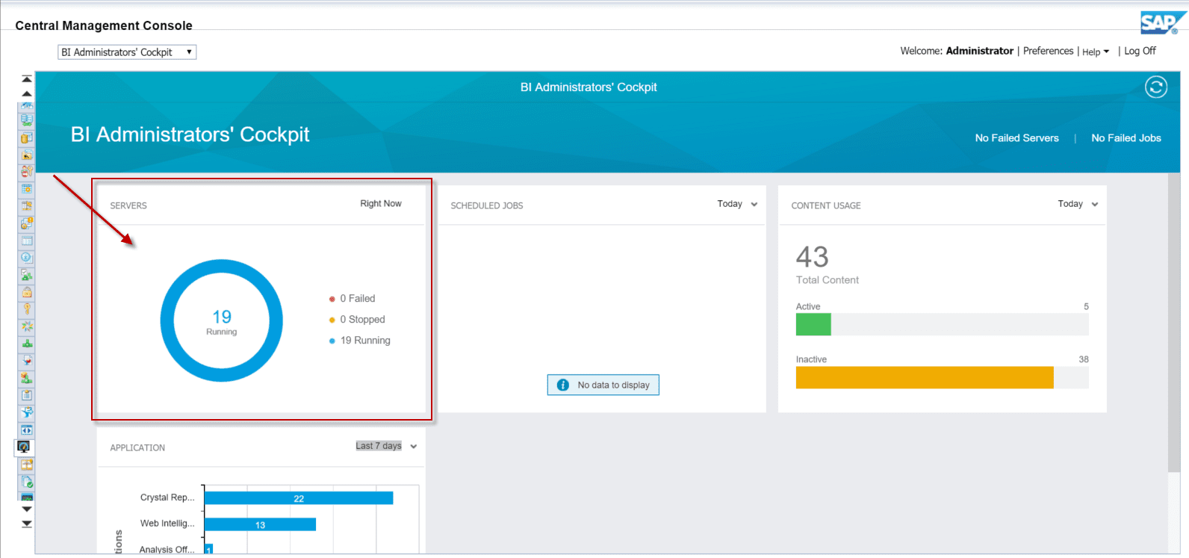Click the 0 Stopped legend entry

pyautogui.click(x=357, y=320)
